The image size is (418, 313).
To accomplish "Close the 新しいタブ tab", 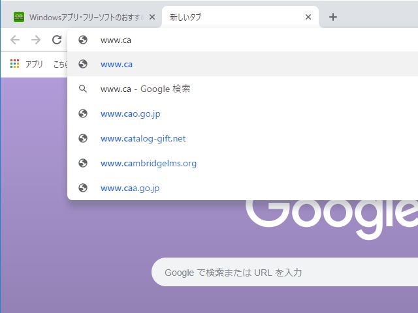I will pyautogui.click(x=308, y=17).
